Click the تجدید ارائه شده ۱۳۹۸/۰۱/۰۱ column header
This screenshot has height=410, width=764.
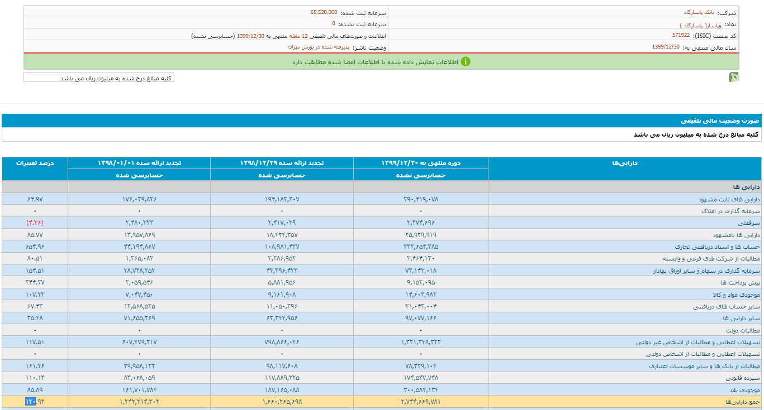[139, 163]
